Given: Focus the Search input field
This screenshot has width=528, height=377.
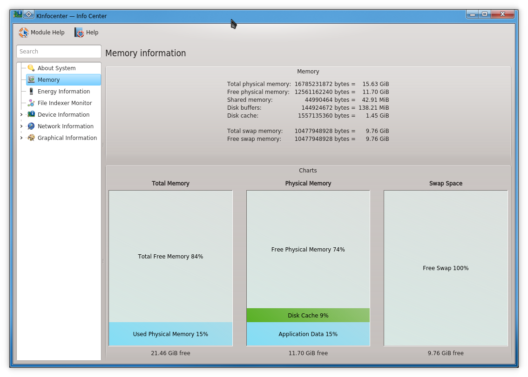Looking at the screenshot, I should pos(59,52).
